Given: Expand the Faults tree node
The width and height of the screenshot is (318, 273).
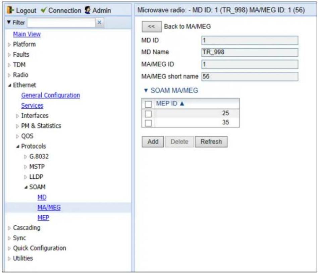Looking at the screenshot, I should pyautogui.click(x=9, y=55).
